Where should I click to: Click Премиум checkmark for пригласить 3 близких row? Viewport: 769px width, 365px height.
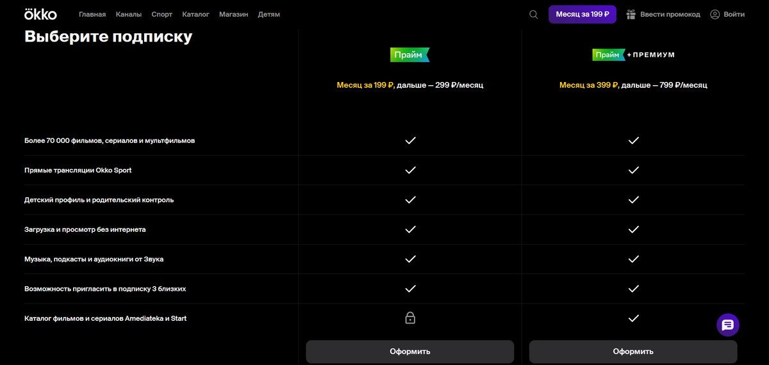(633, 289)
